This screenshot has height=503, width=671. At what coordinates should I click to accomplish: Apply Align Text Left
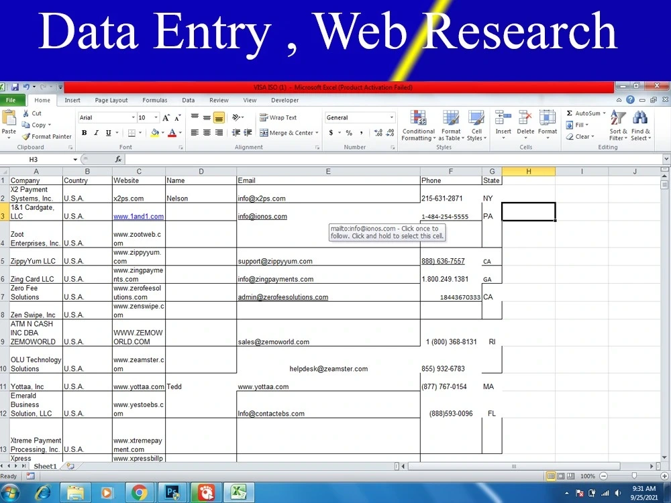click(x=195, y=133)
